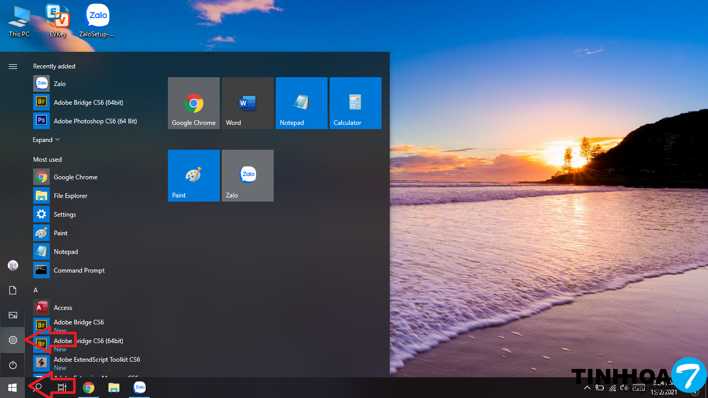Open the Calculator tile

click(356, 103)
